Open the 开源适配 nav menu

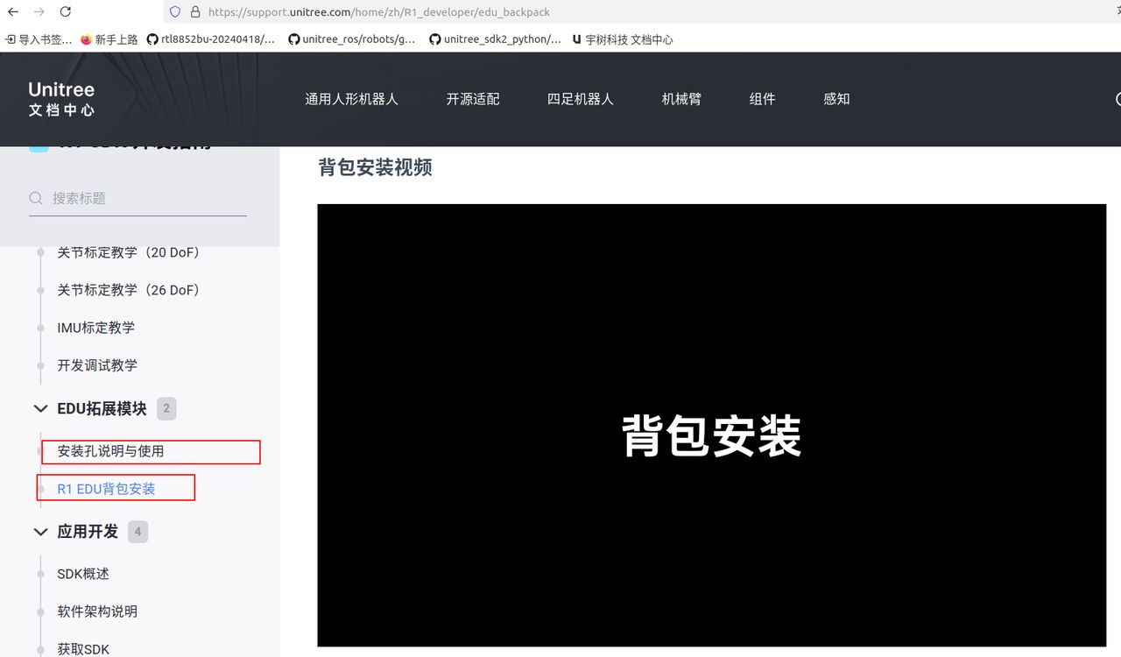473,99
